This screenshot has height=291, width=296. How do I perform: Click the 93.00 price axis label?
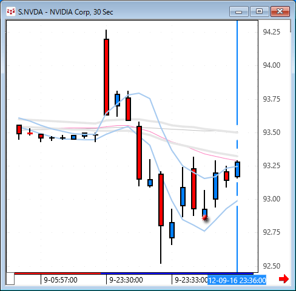(272, 199)
